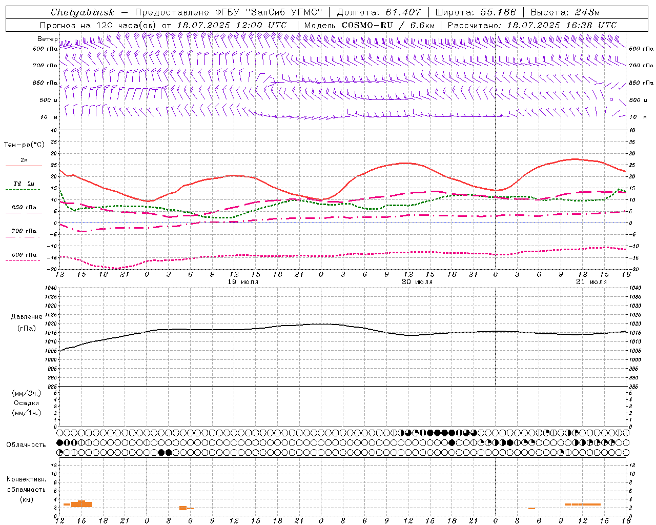
Task: Click the 'Осадки' precipitation label
Action: pos(27,403)
